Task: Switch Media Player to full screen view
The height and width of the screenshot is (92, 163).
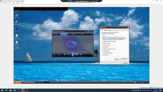Action: coord(92,54)
